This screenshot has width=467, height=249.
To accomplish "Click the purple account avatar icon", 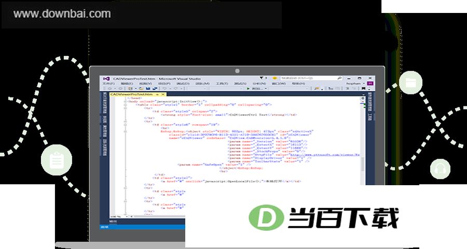I will 370,84.
